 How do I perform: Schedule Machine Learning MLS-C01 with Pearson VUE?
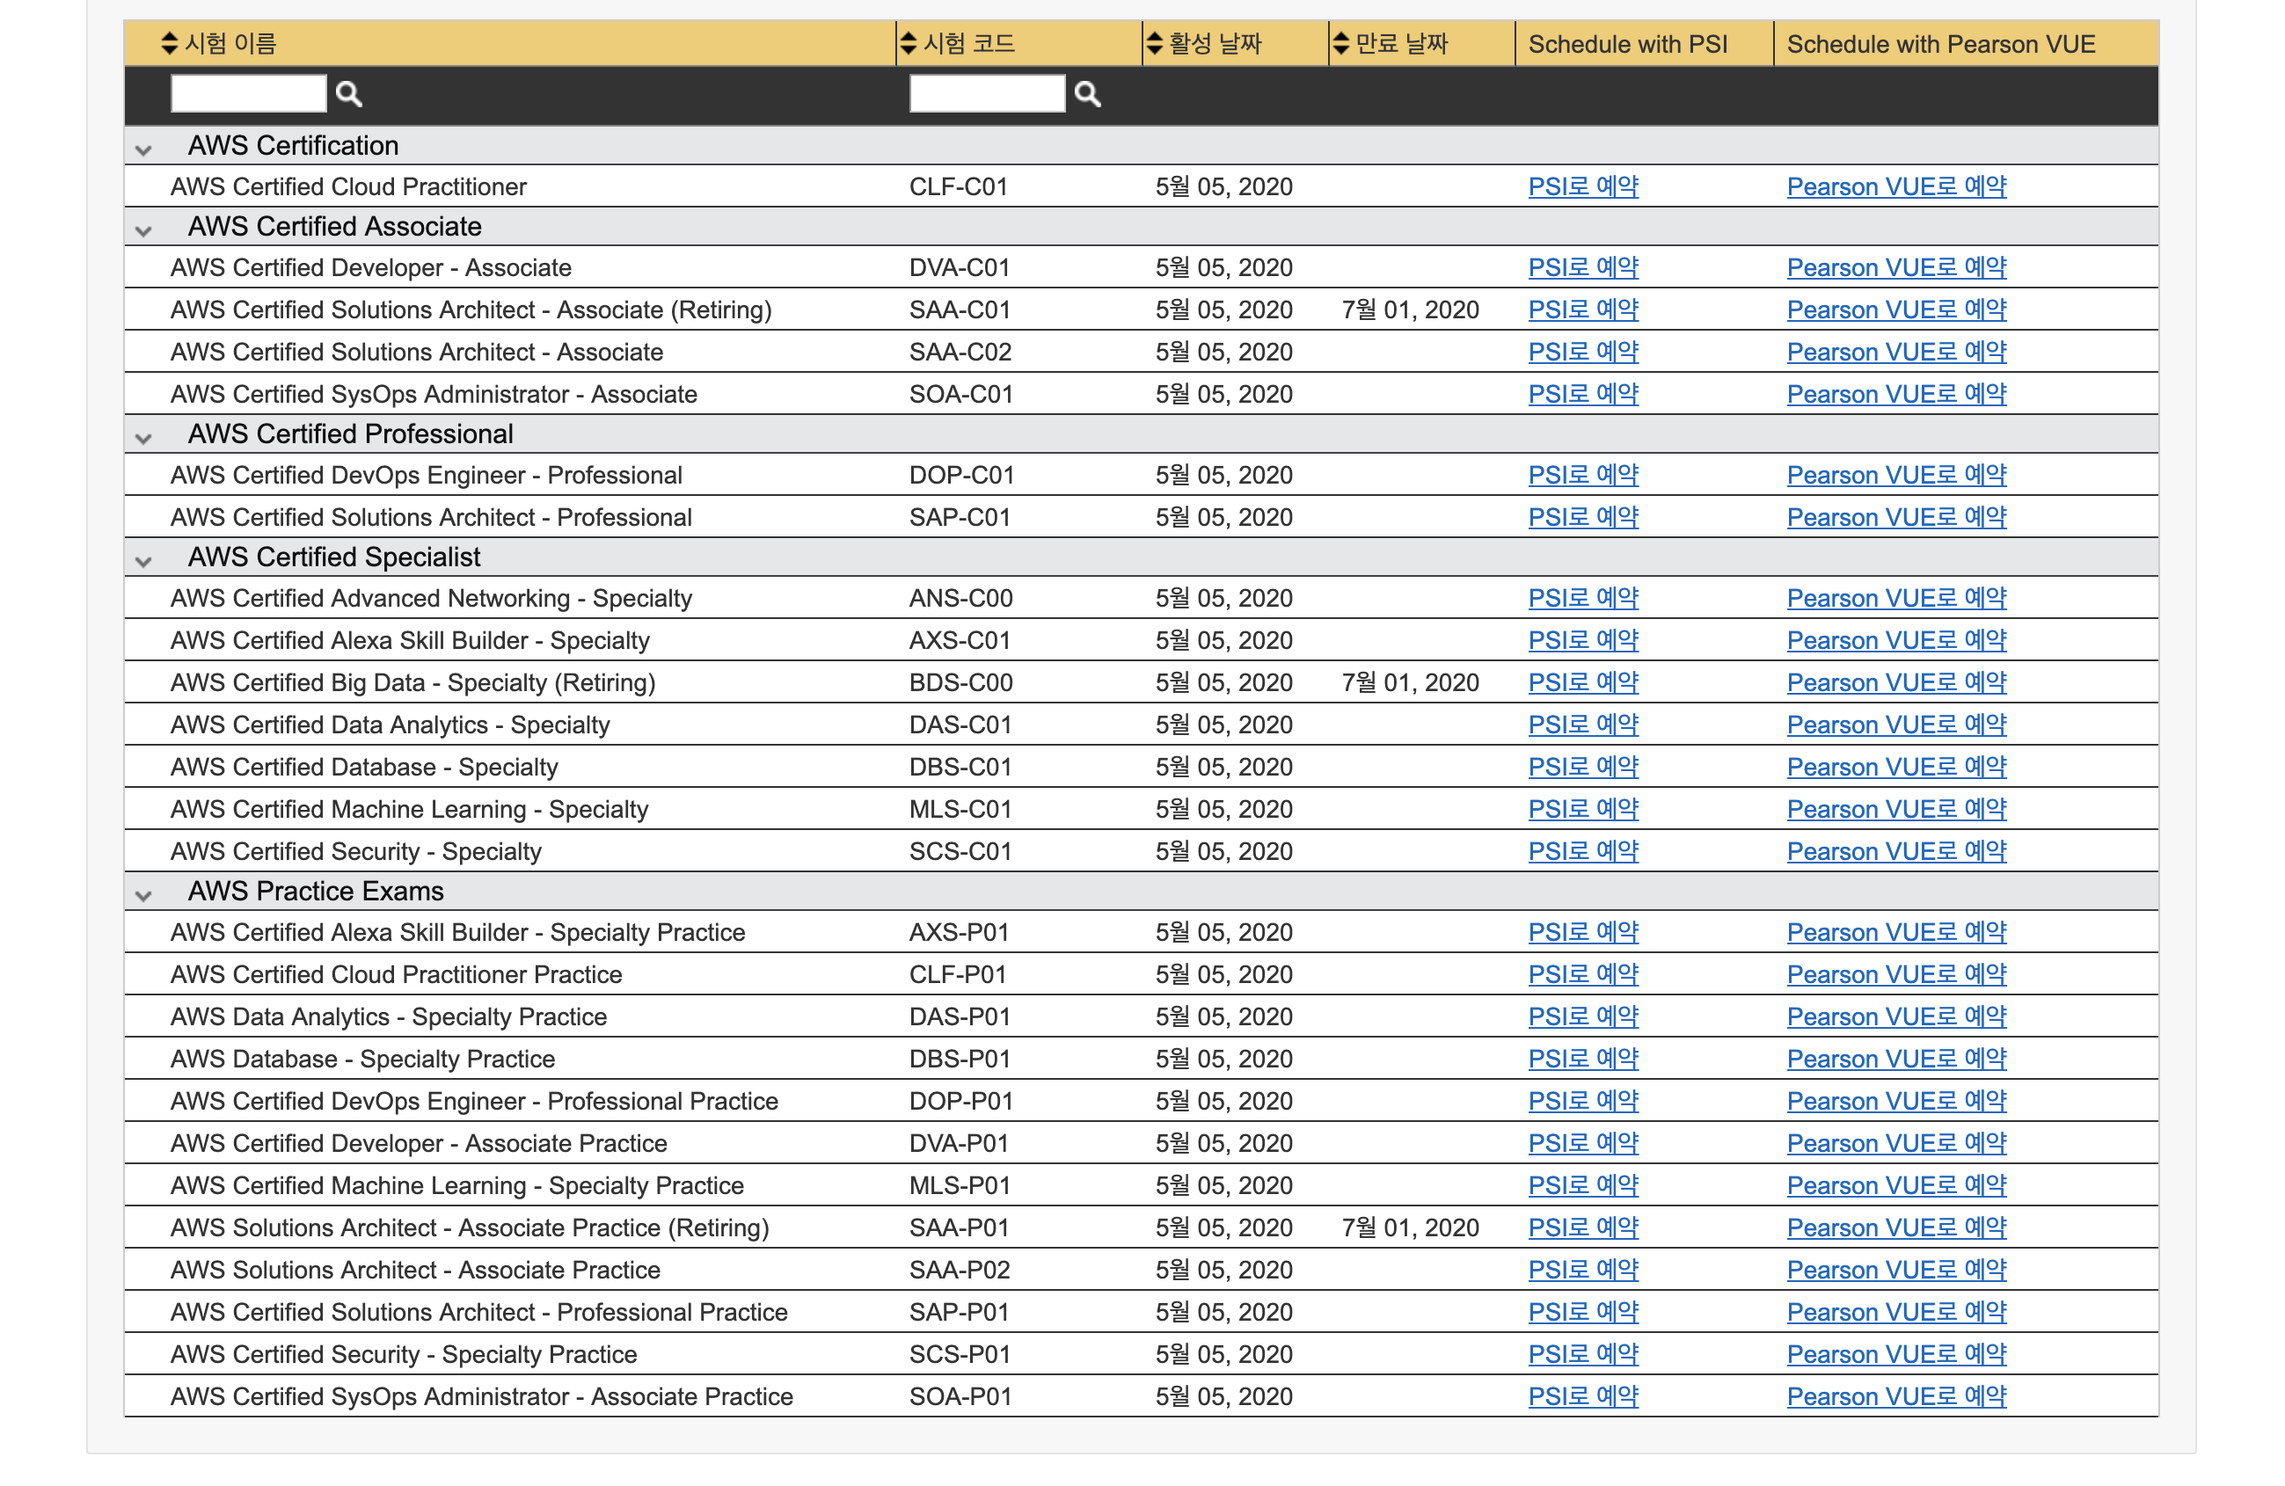coord(1895,808)
